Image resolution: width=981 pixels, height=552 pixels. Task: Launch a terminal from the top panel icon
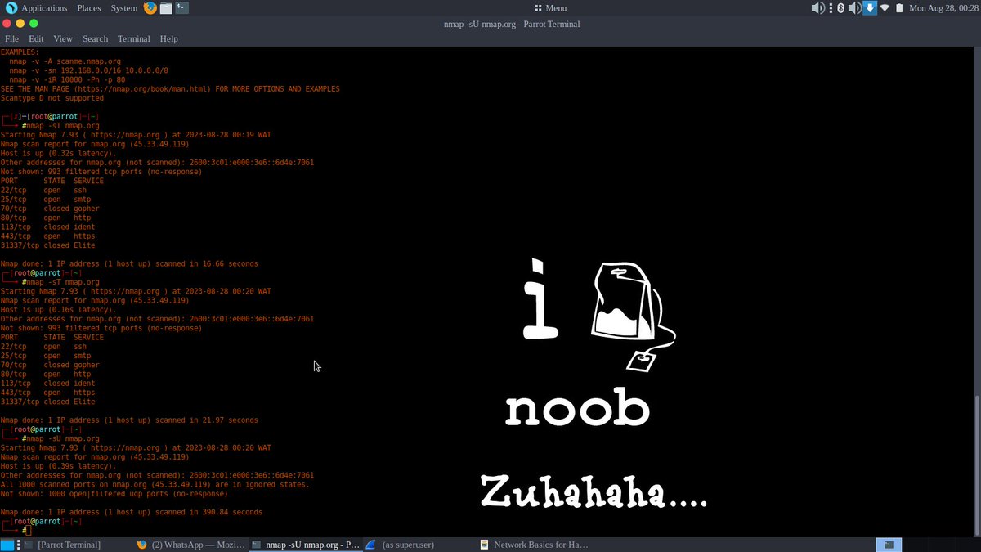pyautogui.click(x=181, y=7)
